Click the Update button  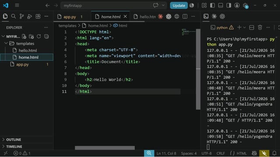pyautogui.click(x=179, y=6)
